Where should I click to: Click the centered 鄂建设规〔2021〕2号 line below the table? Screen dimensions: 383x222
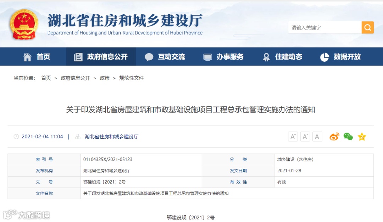(x=190, y=217)
